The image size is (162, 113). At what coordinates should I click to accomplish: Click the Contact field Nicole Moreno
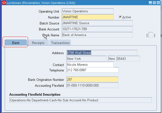click(90, 65)
